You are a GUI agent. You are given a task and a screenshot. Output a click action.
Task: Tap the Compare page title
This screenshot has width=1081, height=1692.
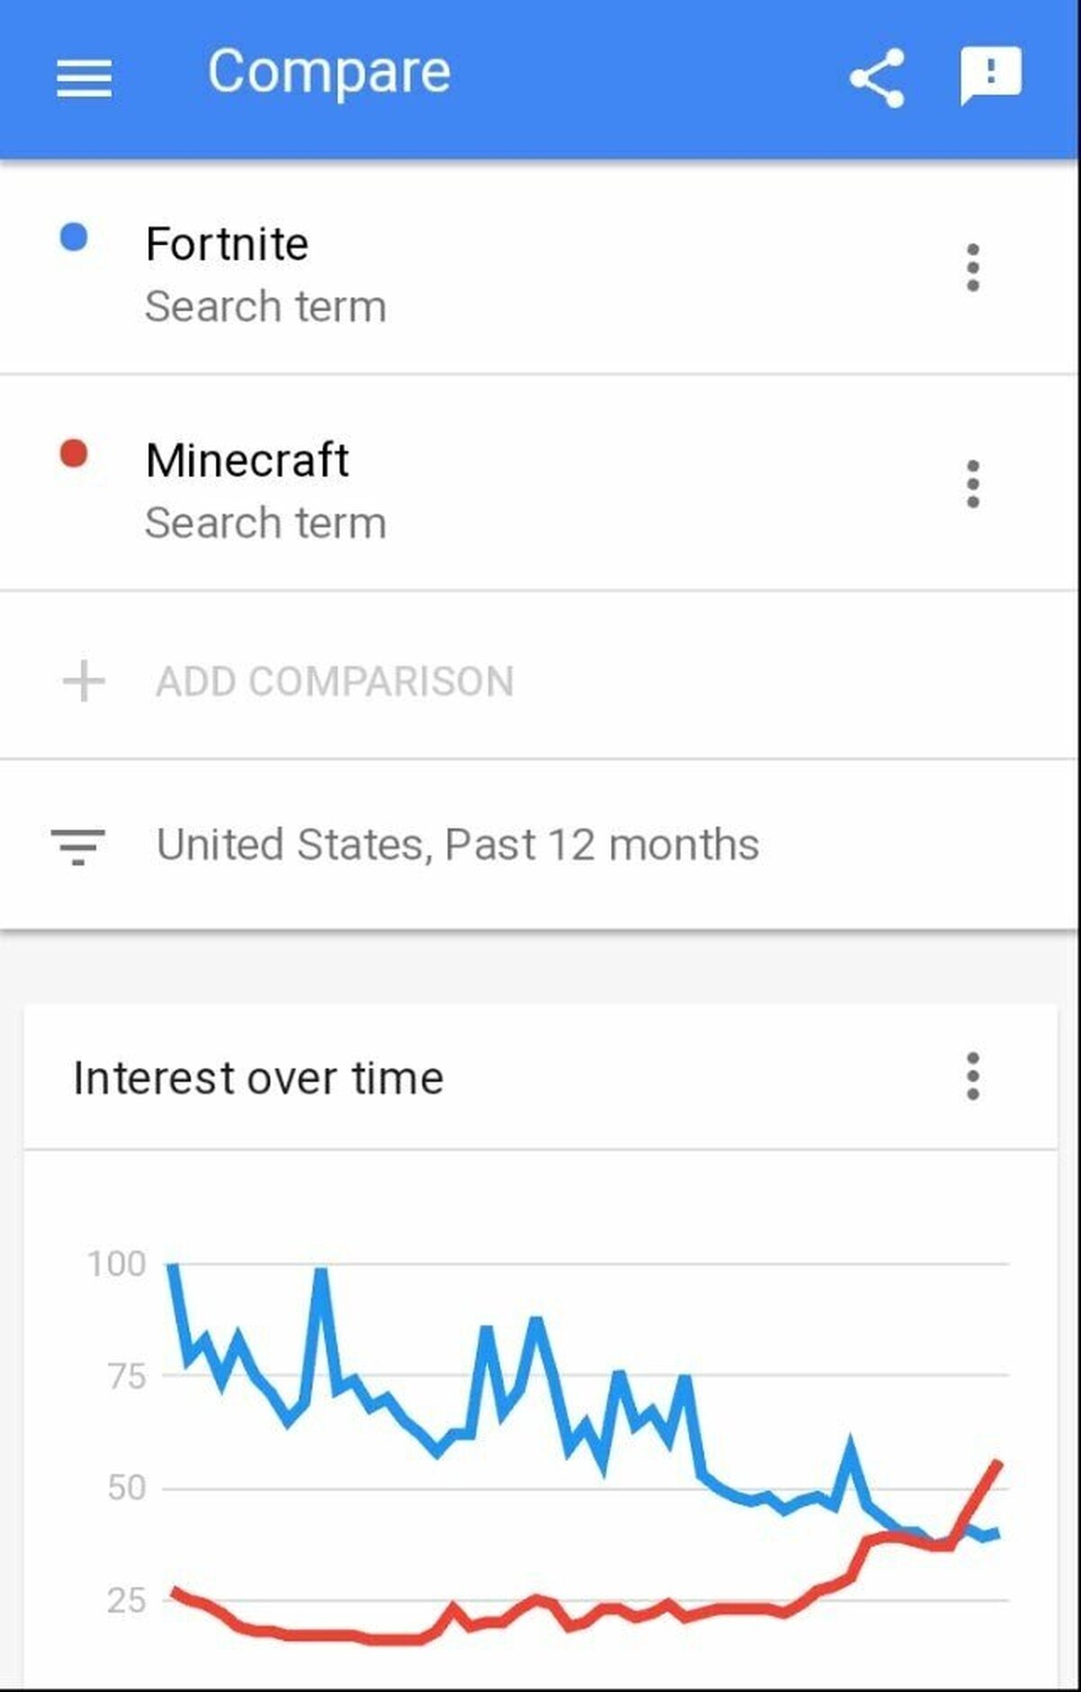click(329, 72)
